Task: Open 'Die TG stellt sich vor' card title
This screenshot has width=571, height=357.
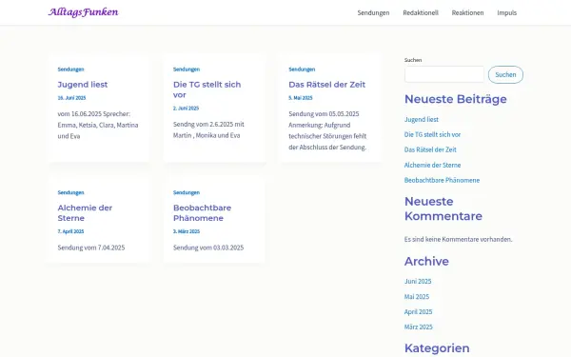Action: (x=207, y=89)
